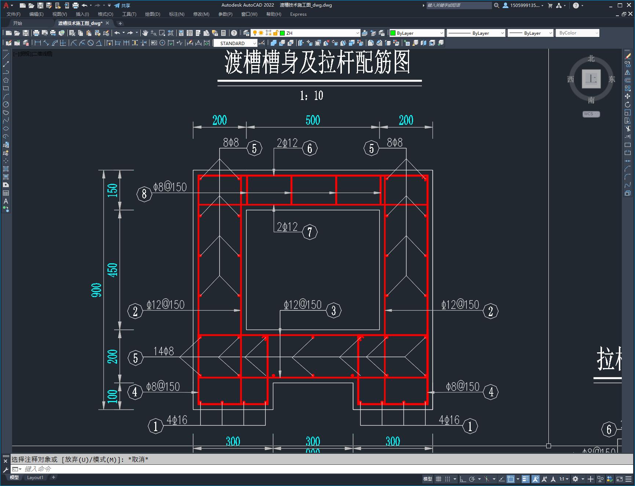Click the Plot print icon in standard toolbar
This screenshot has width=635, height=486.
(x=36, y=33)
